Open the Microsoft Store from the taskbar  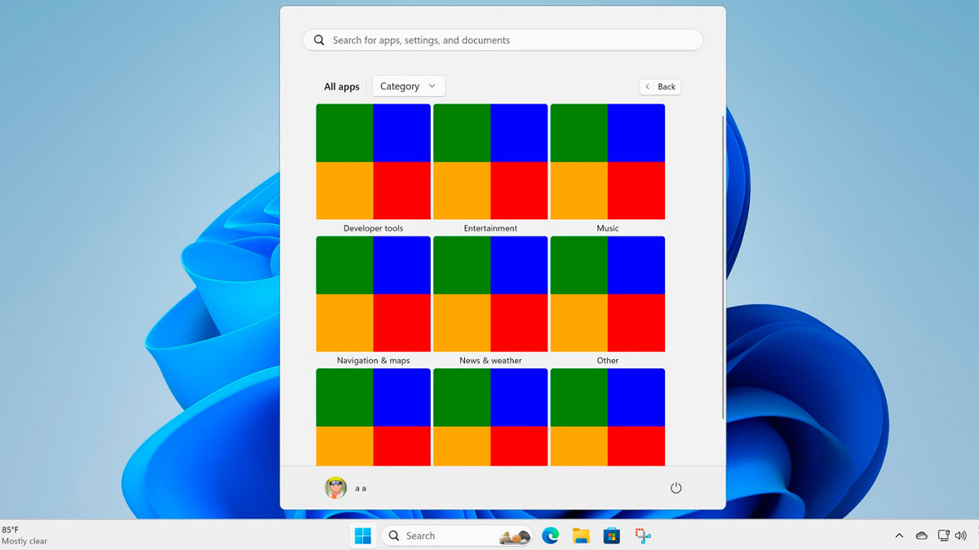(609, 535)
